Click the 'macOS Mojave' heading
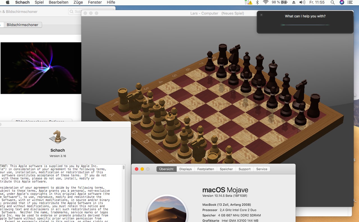359x222 pixels. click(225, 190)
